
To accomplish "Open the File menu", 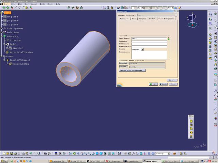I will (13, 4).
